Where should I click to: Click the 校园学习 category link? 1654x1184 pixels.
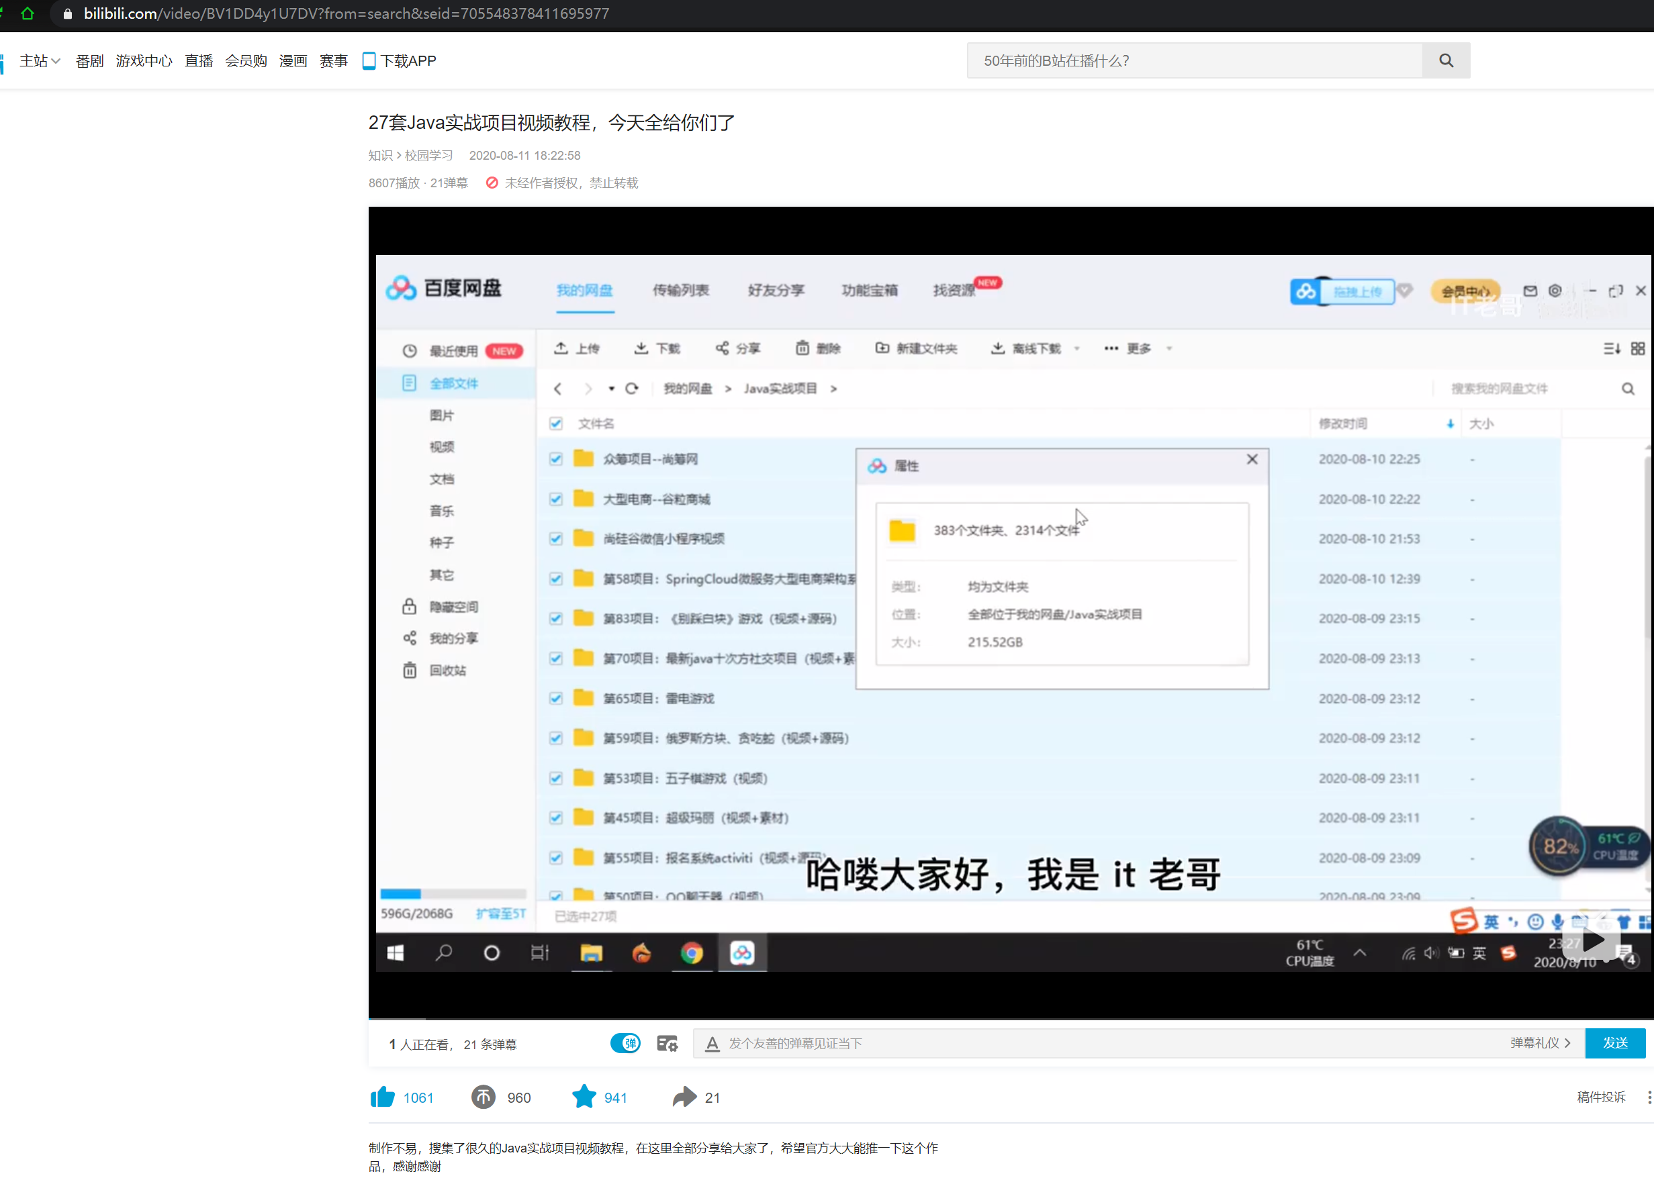pos(429,155)
